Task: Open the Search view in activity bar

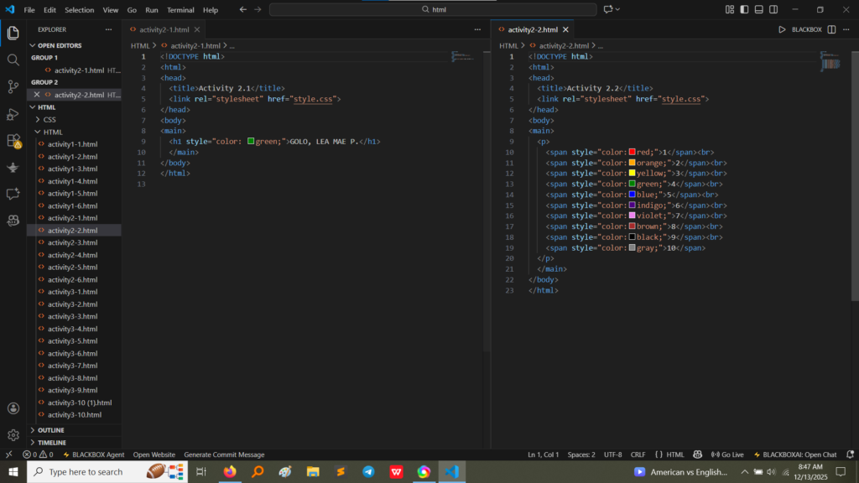Action: pos(13,60)
